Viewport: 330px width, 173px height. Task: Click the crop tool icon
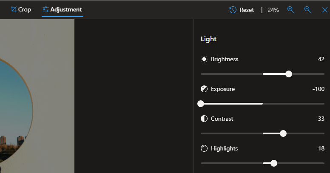pyautogui.click(x=14, y=9)
